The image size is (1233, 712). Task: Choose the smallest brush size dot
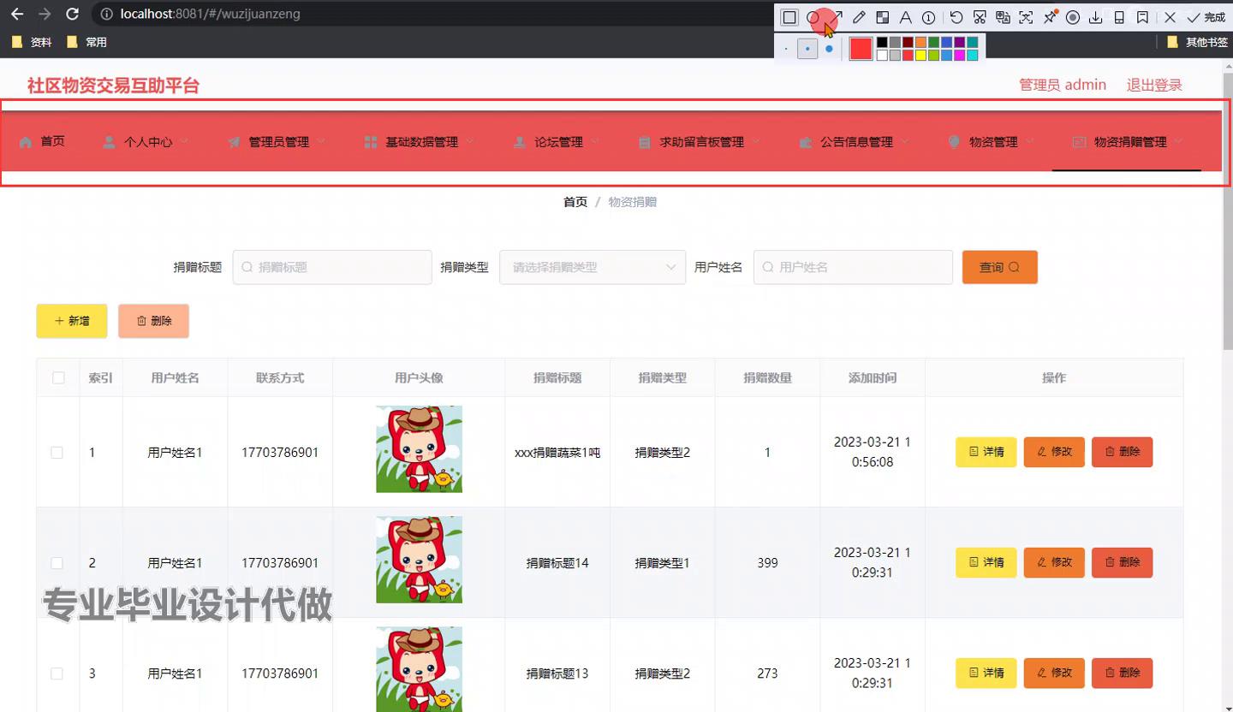pos(786,49)
